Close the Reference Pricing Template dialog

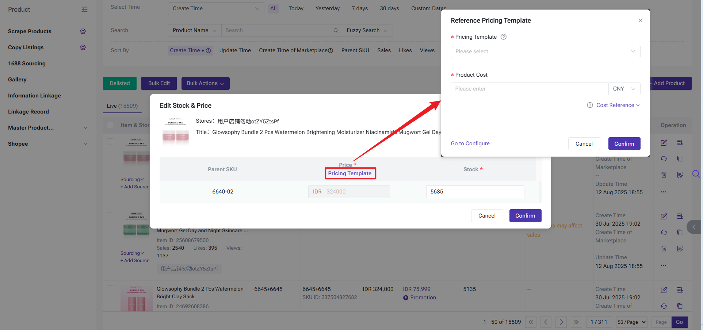[x=640, y=20]
